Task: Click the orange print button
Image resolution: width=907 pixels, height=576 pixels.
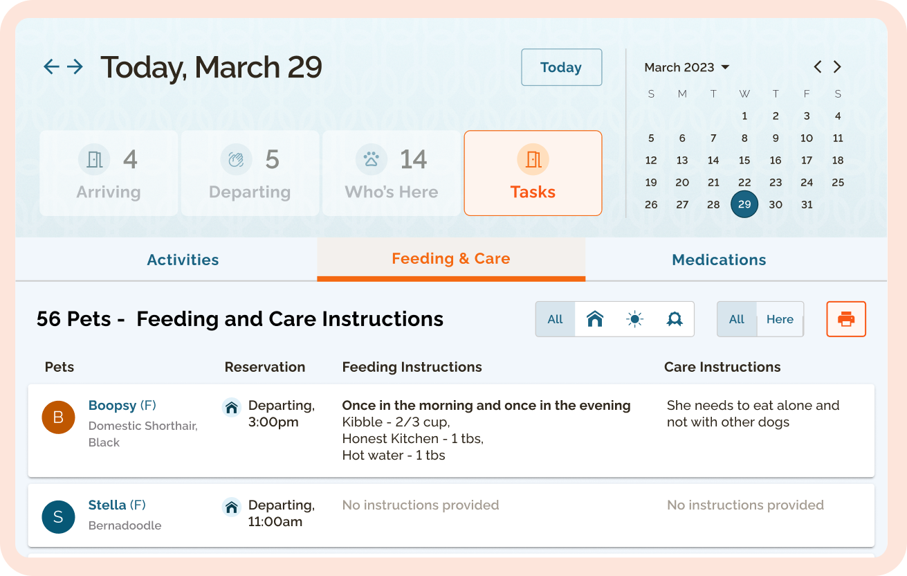Action: click(x=846, y=319)
